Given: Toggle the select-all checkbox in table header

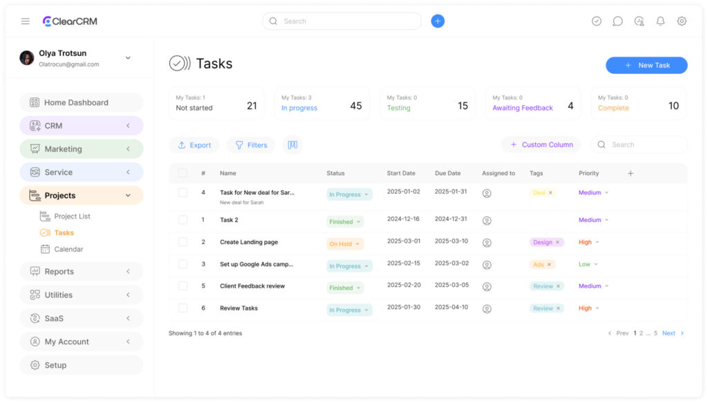Looking at the screenshot, I should 183,174.
